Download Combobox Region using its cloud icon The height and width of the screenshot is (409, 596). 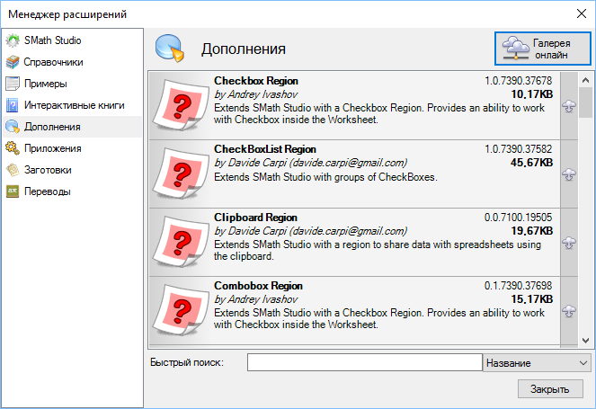tap(568, 311)
